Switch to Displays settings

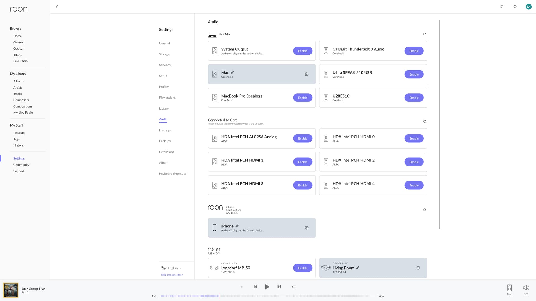(x=165, y=130)
